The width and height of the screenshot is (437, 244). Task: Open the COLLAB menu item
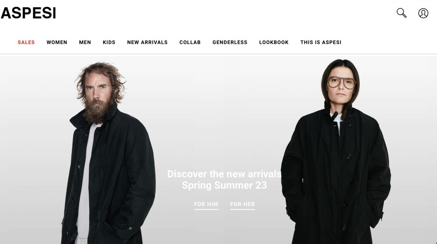[190, 42]
